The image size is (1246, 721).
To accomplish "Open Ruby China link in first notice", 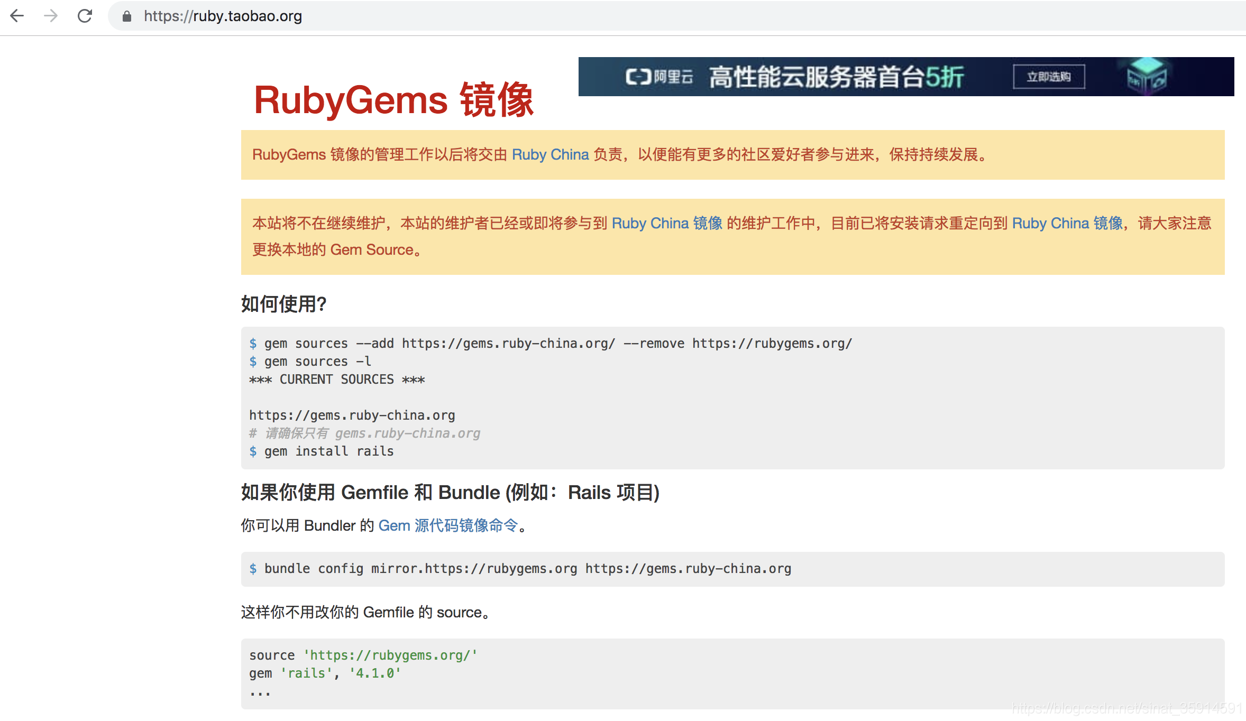I will pos(550,154).
